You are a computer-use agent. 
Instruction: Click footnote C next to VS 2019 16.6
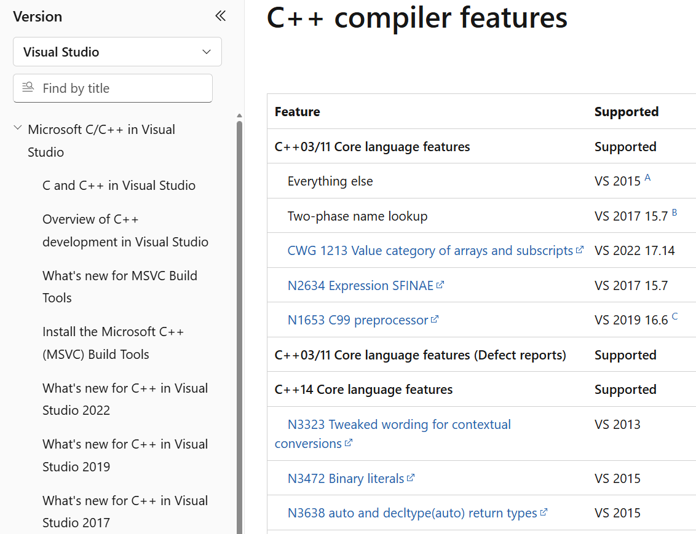pyautogui.click(x=674, y=316)
